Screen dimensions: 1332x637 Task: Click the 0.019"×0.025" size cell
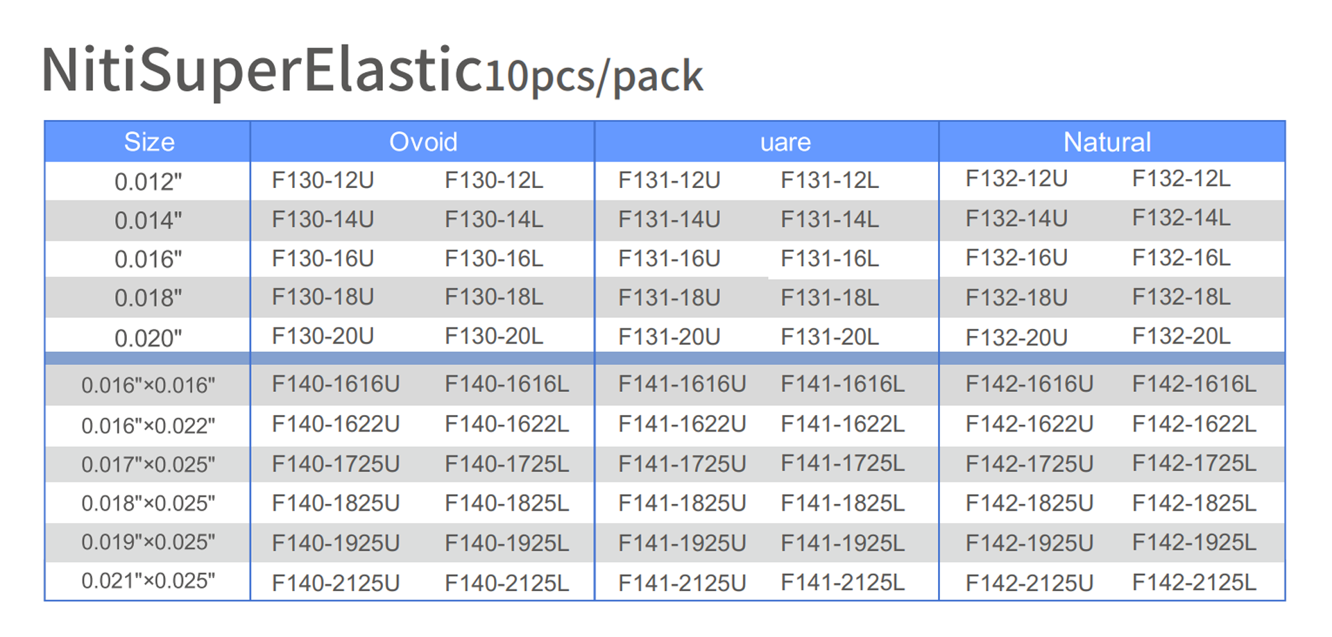148,543
